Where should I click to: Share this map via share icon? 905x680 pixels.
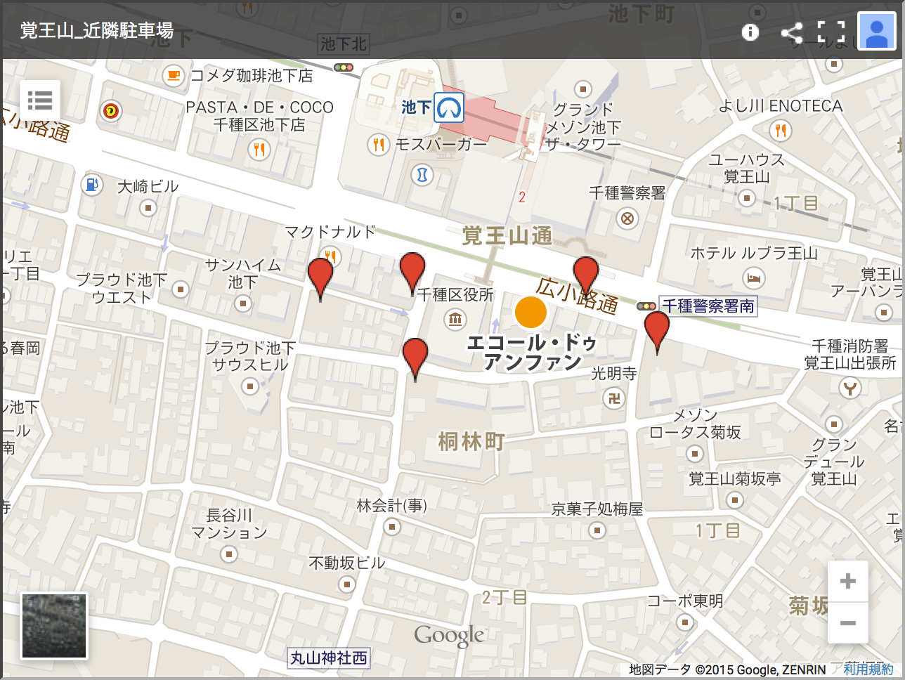(x=793, y=32)
